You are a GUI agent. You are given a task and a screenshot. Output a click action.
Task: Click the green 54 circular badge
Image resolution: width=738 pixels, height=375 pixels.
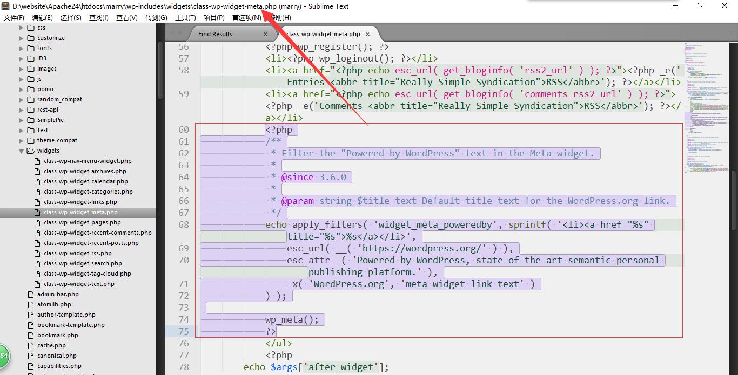tap(4, 356)
